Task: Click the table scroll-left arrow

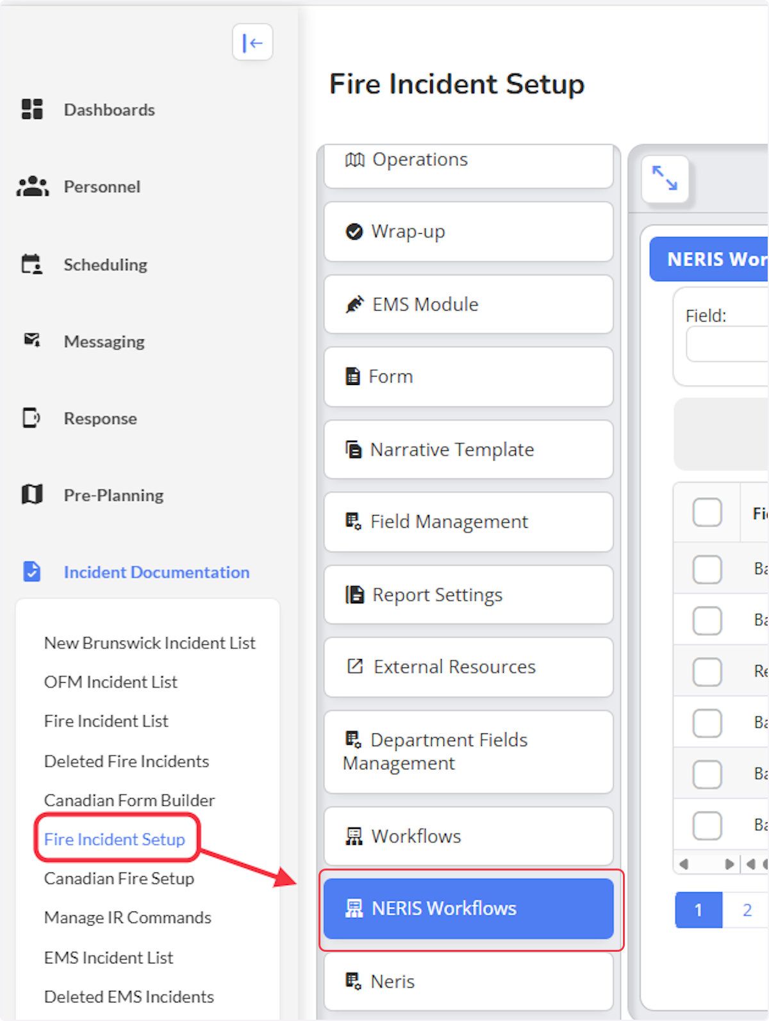Action: coord(684,864)
